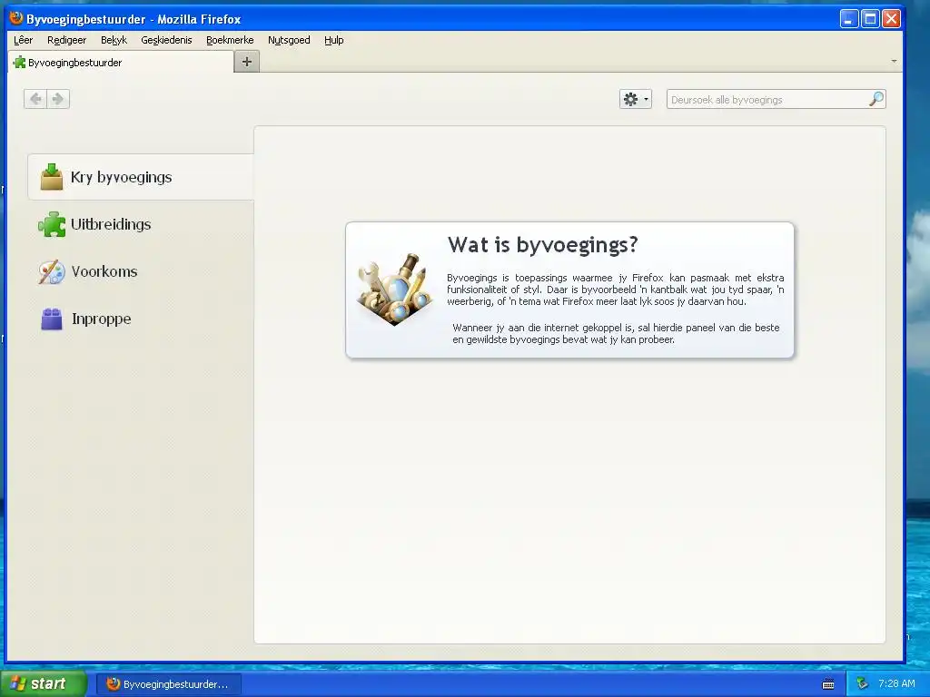Click the green puzzle piece Uitbreidings icon

point(52,225)
